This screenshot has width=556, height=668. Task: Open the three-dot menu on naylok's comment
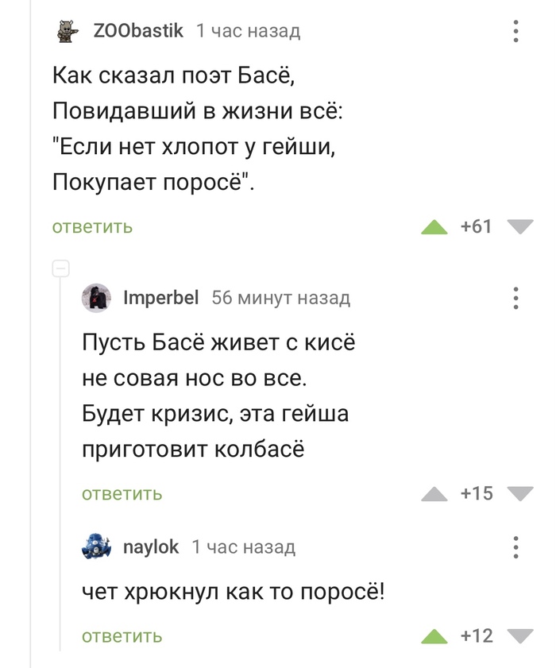tap(518, 546)
